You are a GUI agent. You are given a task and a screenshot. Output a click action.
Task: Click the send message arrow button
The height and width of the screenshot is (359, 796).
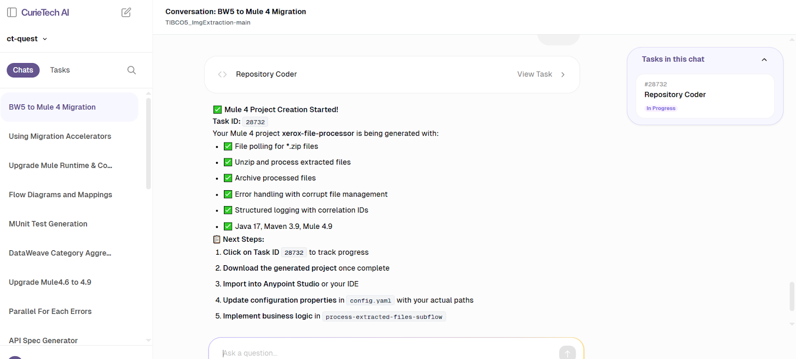click(x=567, y=353)
